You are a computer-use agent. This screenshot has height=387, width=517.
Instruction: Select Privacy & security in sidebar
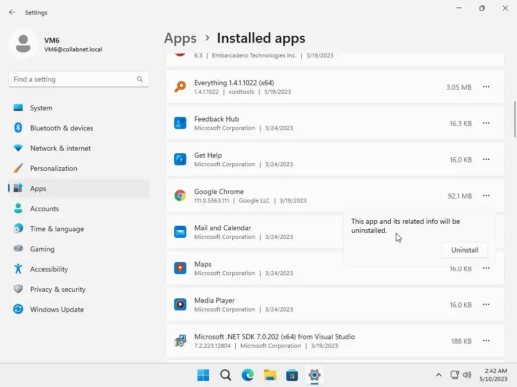pos(58,289)
